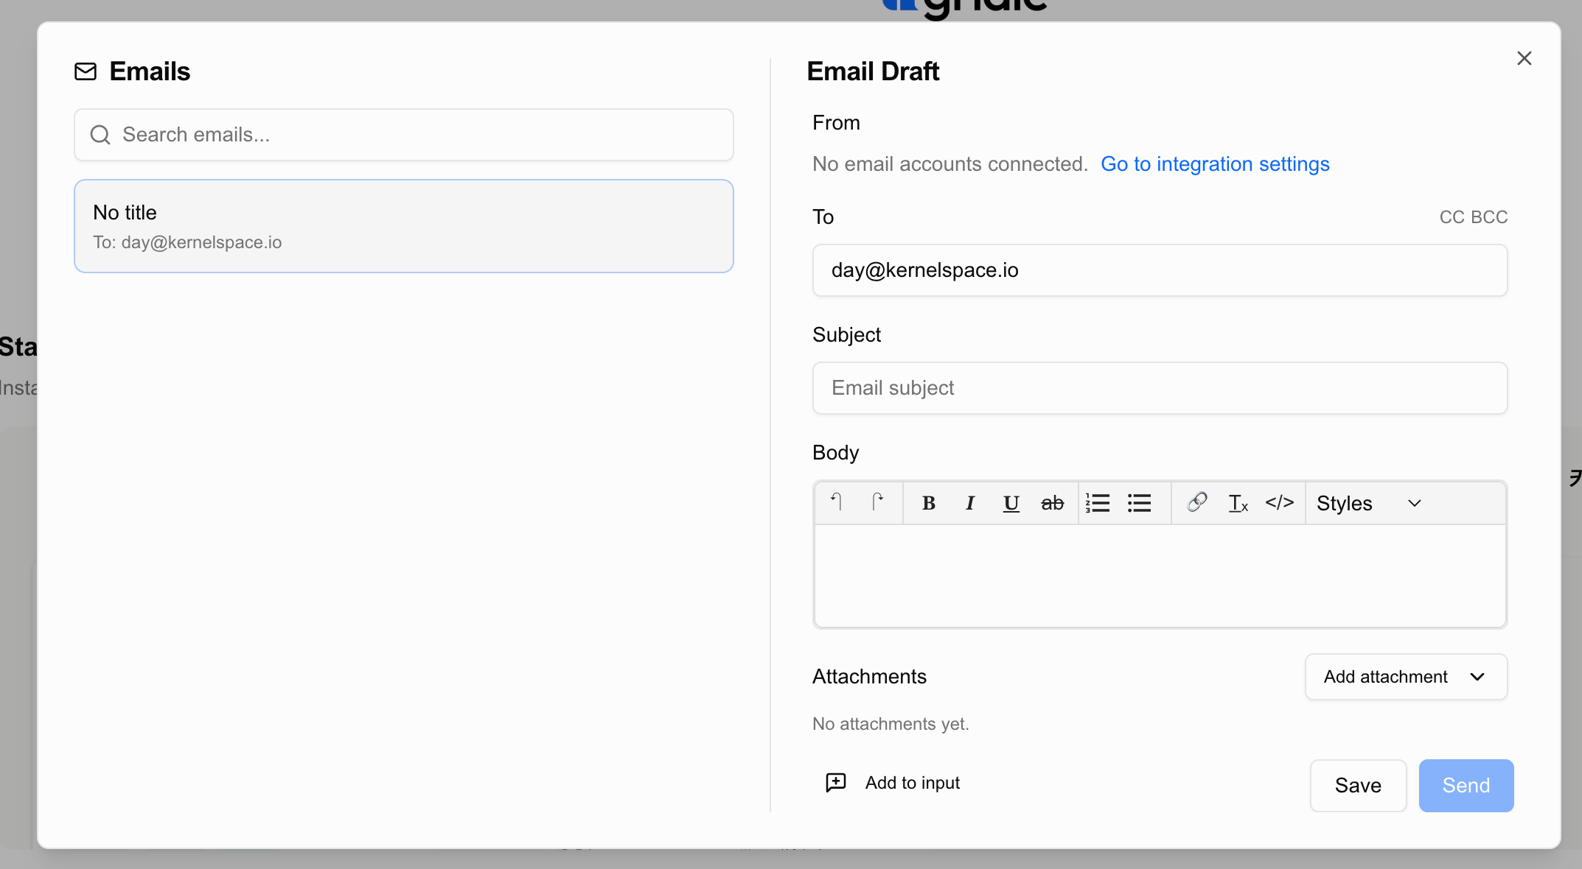Click into the email body editor
Viewport: 1582px width, 869px height.
point(1160,576)
